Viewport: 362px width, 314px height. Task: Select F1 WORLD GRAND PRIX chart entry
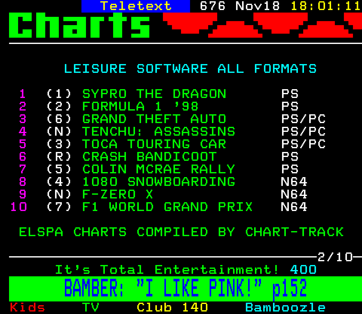pos(167,207)
